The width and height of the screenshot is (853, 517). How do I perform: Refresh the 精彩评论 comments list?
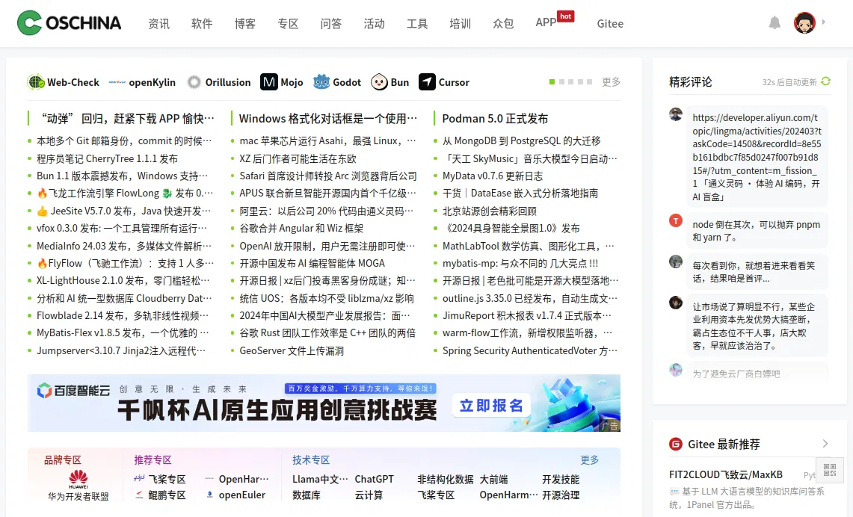tap(825, 81)
